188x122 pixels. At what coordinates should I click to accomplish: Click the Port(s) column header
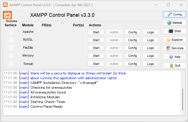[x=78, y=25]
